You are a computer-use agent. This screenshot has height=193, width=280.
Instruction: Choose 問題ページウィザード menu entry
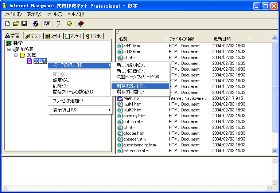click(x=139, y=76)
